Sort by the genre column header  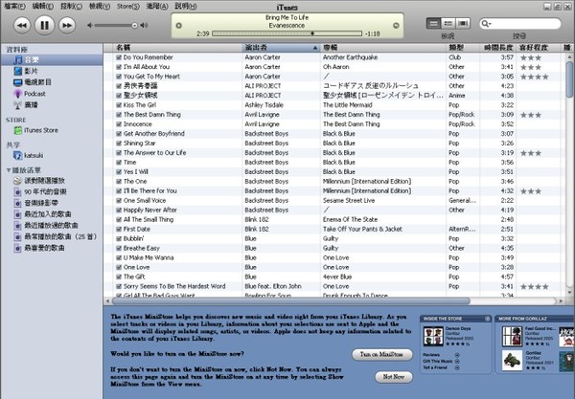pyautogui.click(x=463, y=48)
